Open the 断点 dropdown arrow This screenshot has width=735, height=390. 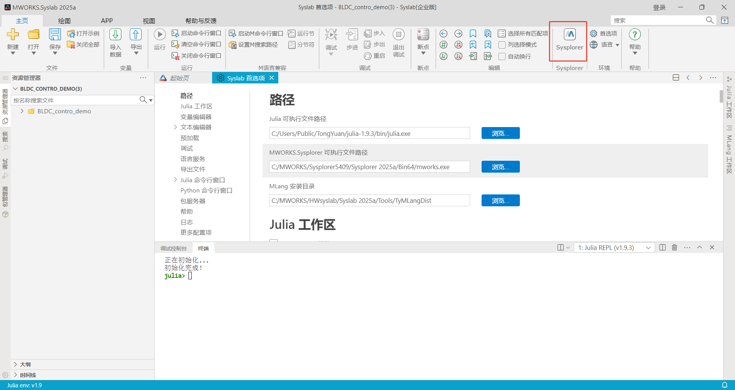(423, 54)
